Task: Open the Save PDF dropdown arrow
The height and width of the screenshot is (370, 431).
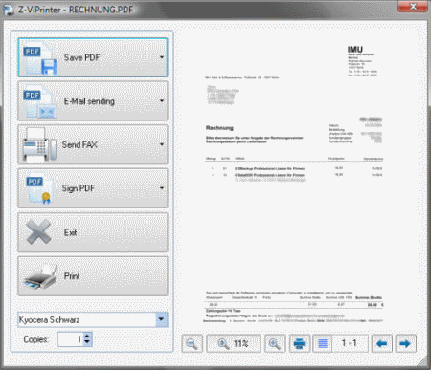Action: pos(162,57)
